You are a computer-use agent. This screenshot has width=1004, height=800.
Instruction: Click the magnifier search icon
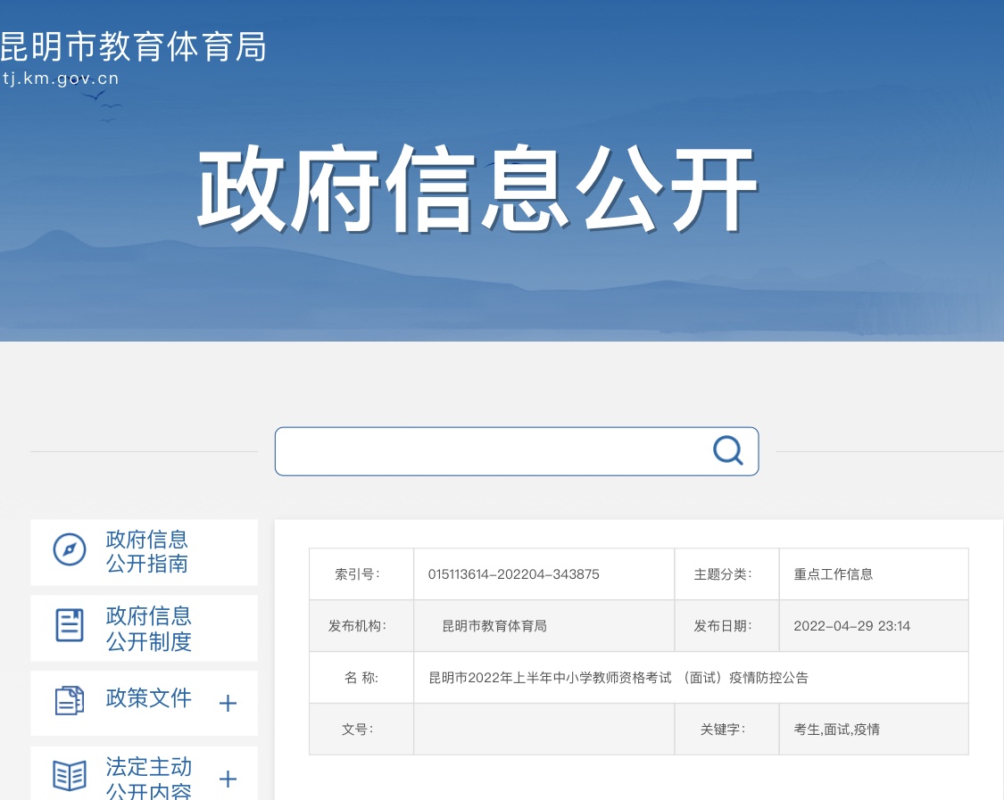[727, 450]
